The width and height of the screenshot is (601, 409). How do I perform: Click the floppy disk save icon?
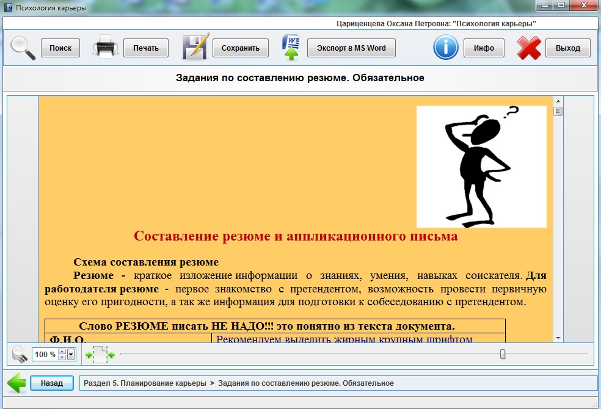click(195, 48)
